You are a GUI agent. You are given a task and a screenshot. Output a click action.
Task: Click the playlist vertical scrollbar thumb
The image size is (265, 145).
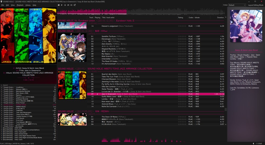(226, 109)
